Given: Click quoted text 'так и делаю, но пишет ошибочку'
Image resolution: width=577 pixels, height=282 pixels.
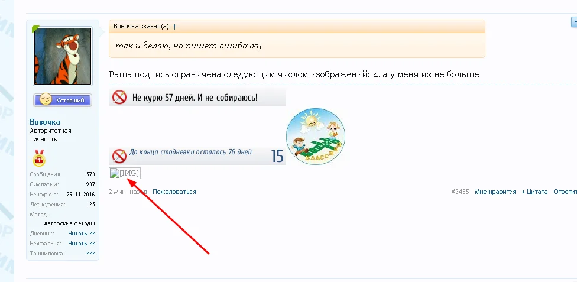Looking at the screenshot, I should pyautogui.click(x=189, y=46).
